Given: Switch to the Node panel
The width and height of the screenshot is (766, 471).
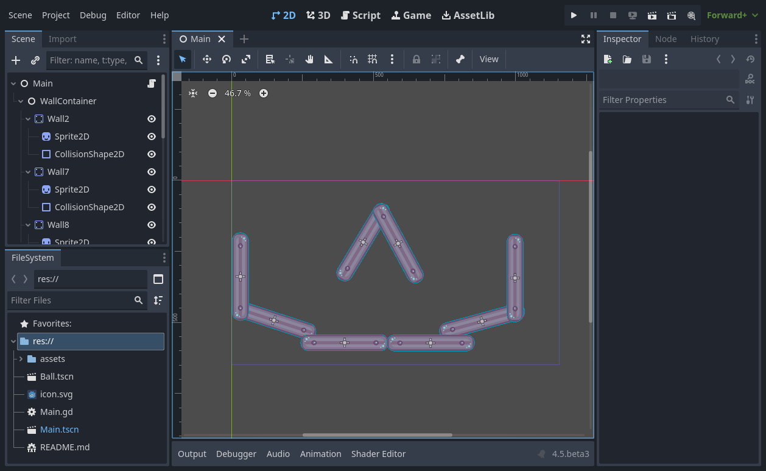Looking at the screenshot, I should pos(666,38).
